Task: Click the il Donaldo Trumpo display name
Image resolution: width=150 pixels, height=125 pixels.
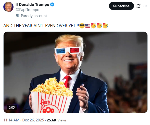Action: point(32,5)
